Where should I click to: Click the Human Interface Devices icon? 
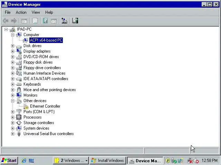(19, 73)
